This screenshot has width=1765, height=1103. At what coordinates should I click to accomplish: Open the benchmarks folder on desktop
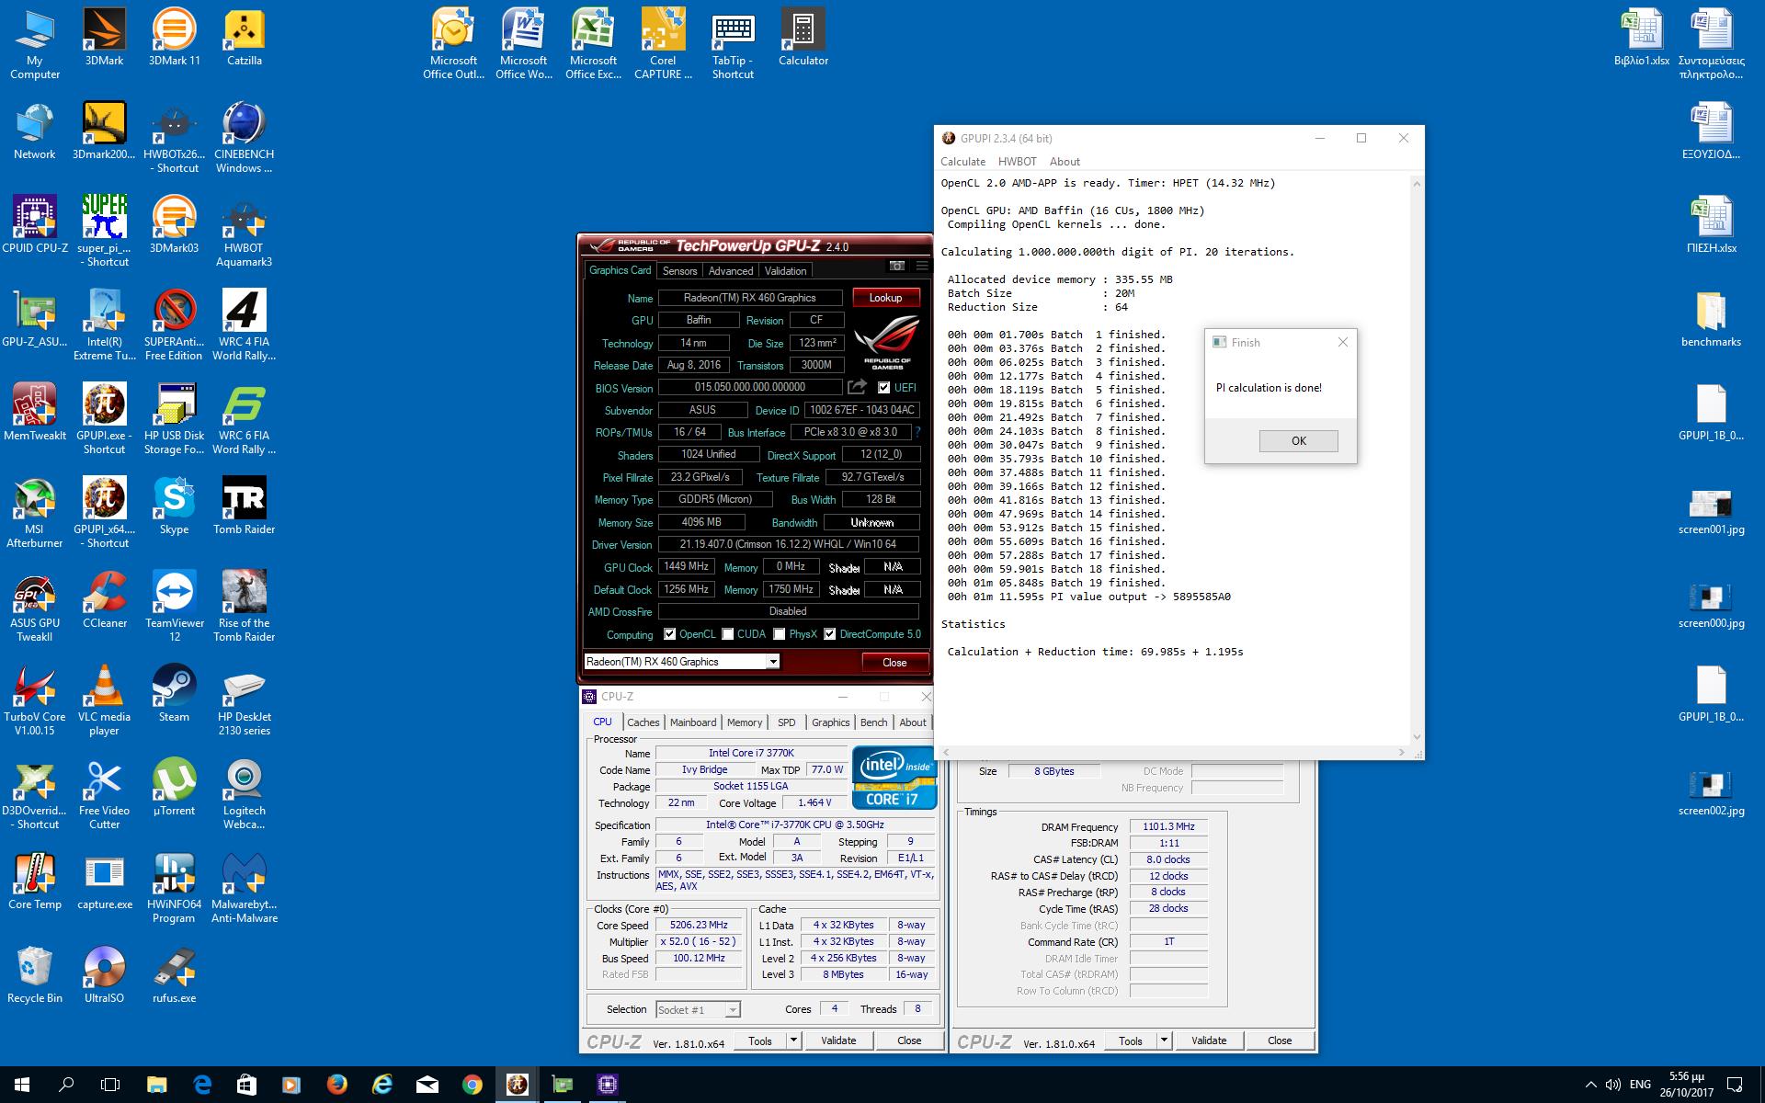click(1711, 318)
